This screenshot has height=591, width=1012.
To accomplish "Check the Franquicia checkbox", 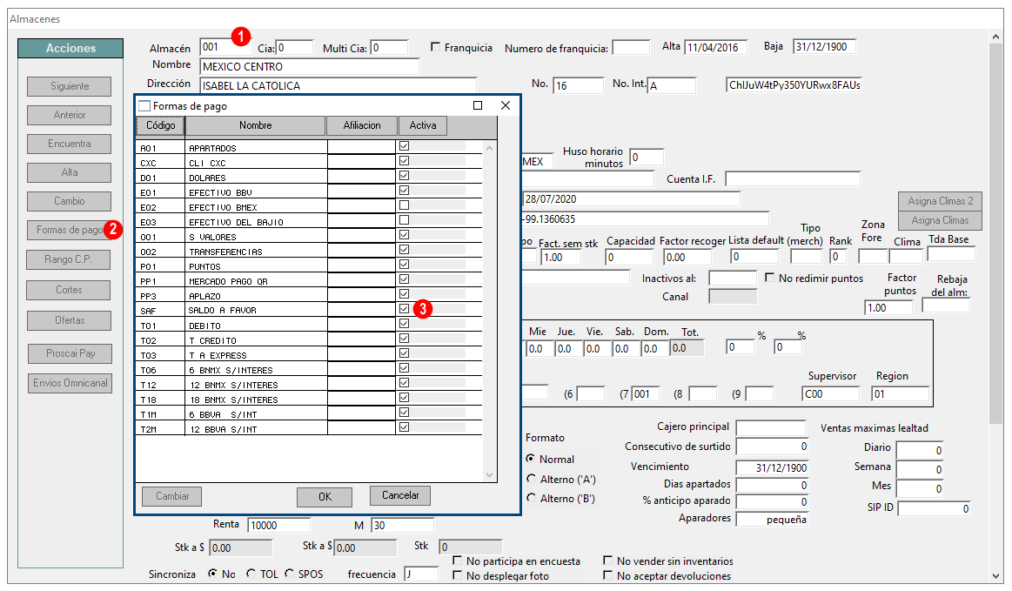I will (x=436, y=47).
